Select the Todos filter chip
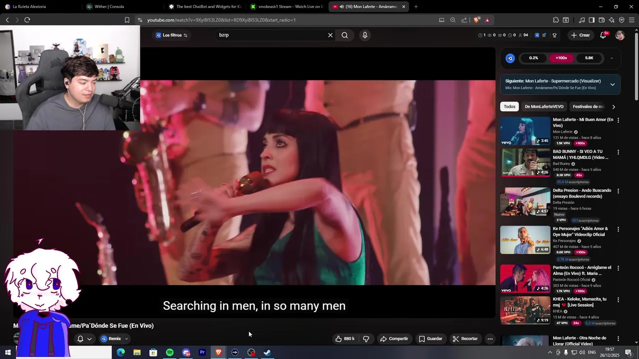639x359 pixels. (x=509, y=107)
